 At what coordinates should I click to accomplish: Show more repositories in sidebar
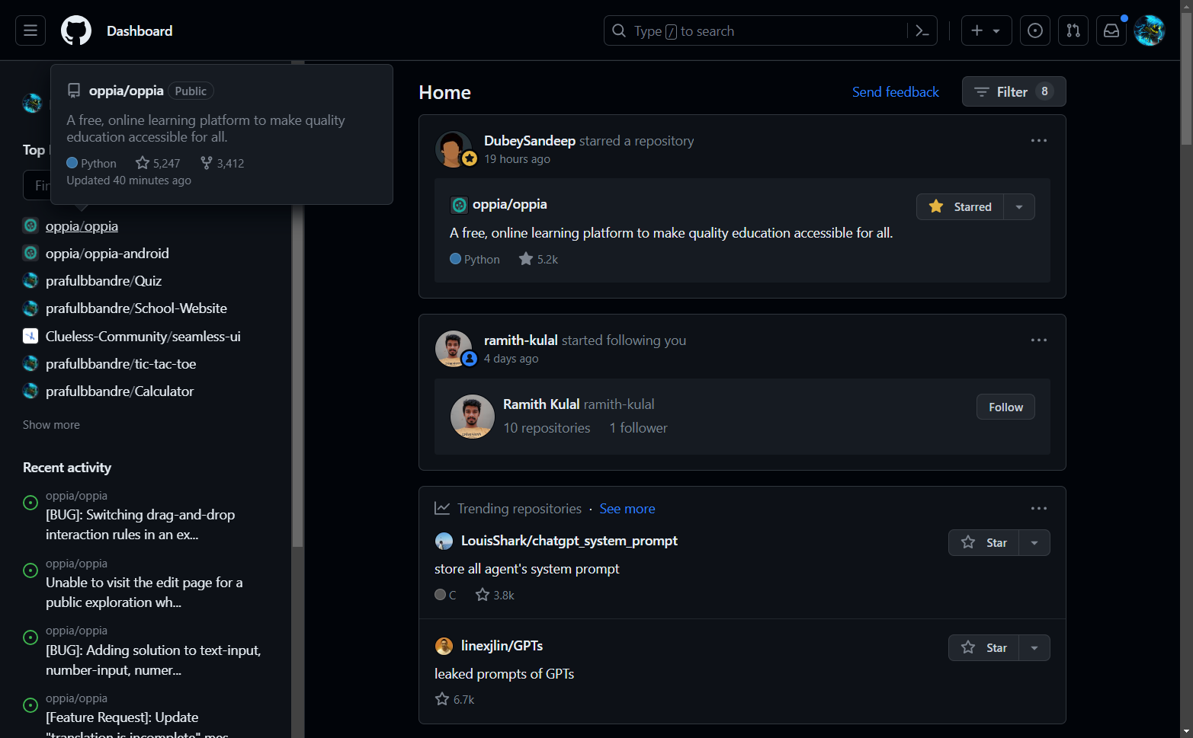51,425
